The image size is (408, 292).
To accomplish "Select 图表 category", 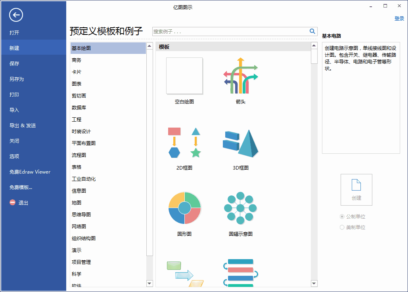I will pyautogui.click(x=108, y=84).
